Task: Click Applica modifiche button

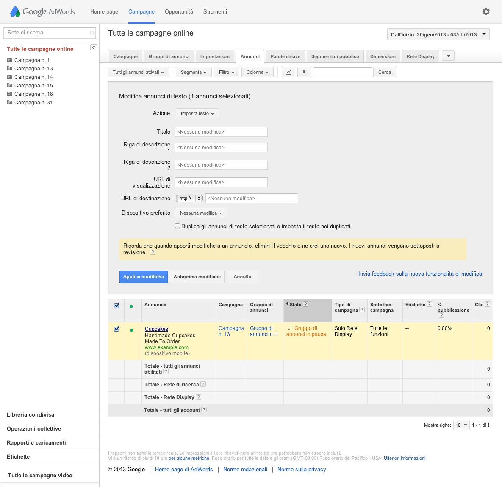Action: click(x=144, y=277)
